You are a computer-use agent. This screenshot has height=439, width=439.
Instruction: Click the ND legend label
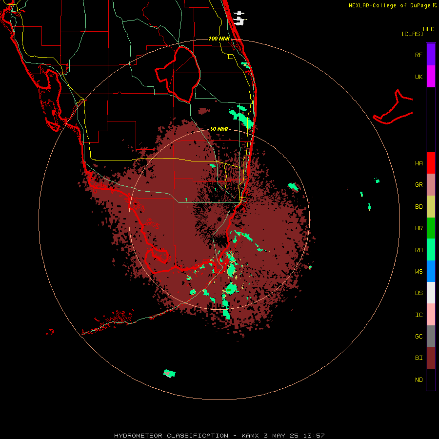pyautogui.click(x=419, y=379)
